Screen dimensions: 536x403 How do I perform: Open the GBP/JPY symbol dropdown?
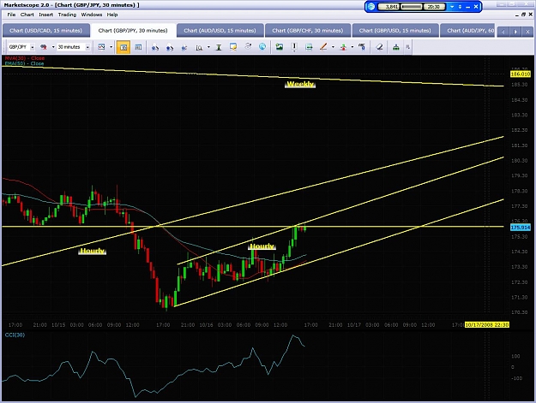pyautogui.click(x=33, y=47)
